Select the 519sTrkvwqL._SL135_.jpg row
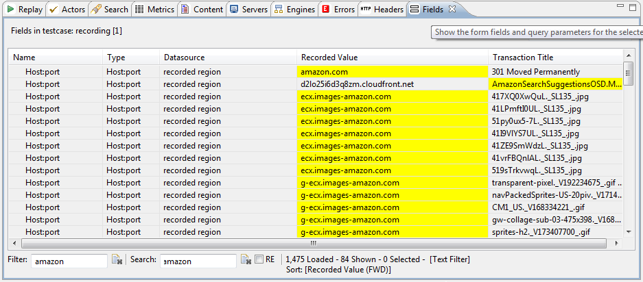This screenshot has height=282, width=643. point(316,170)
